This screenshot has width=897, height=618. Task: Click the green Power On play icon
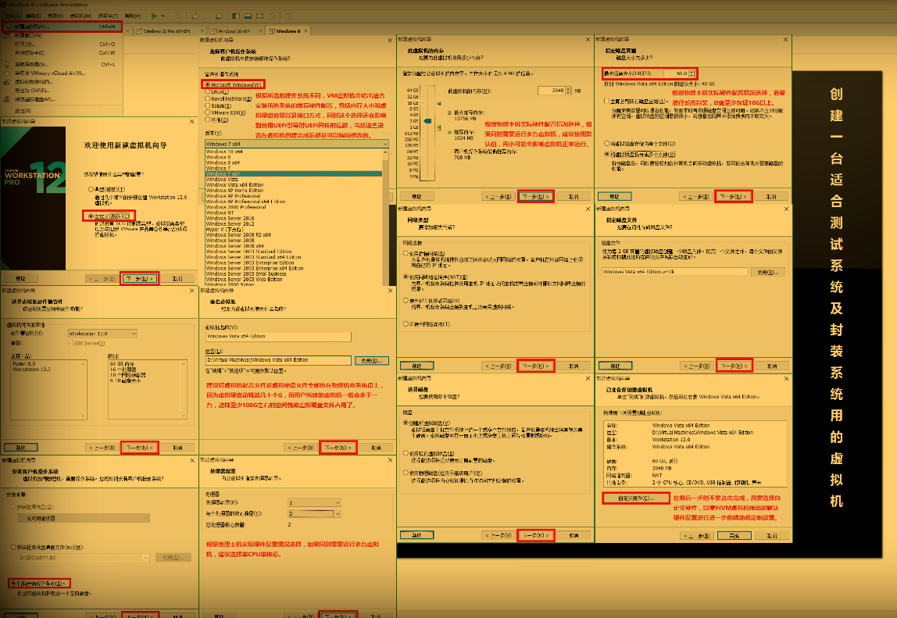click(x=154, y=16)
